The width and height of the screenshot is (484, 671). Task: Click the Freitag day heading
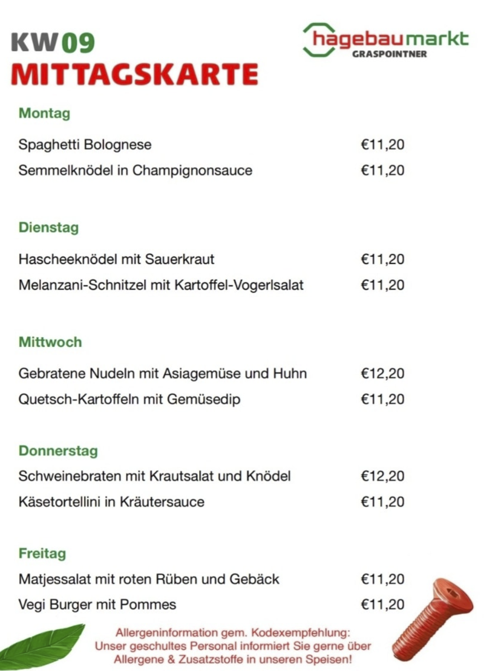pos(42,554)
